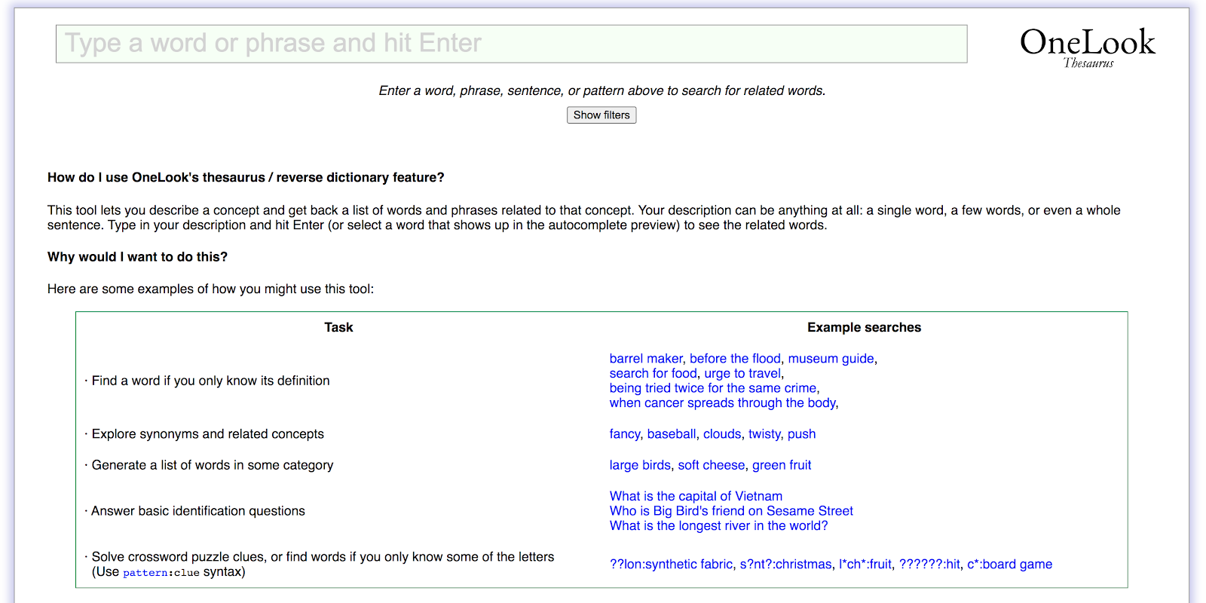The height and width of the screenshot is (603, 1206).
Task: Click the 'Task' column header
Action: pos(338,327)
